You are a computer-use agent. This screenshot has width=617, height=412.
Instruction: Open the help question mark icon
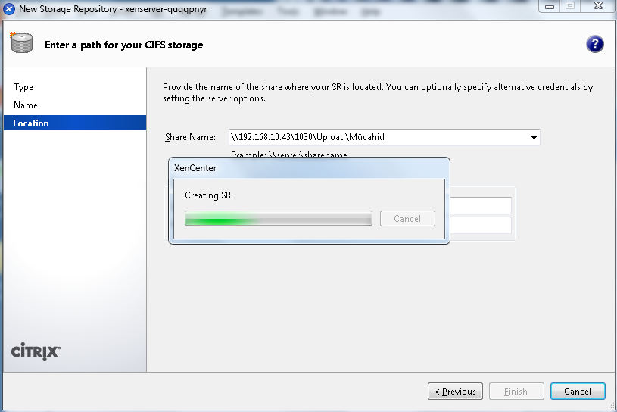tap(594, 44)
